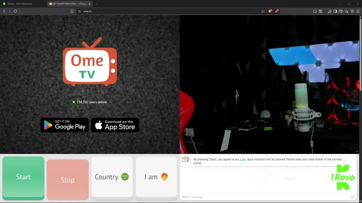362x203 pixels.
Task: Open browser main hamburger menu
Action: coord(358,11)
